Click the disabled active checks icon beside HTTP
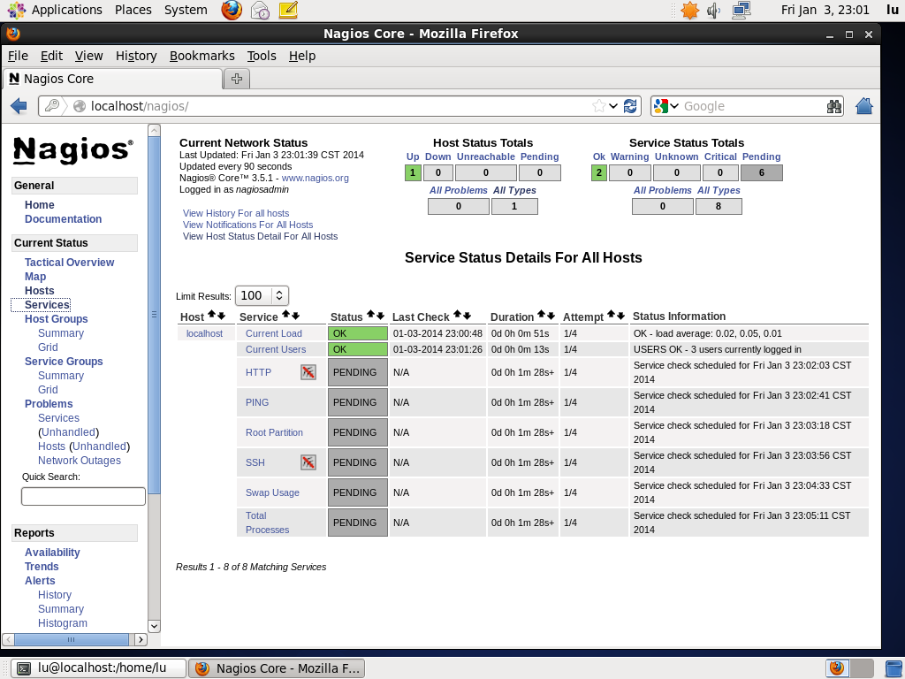The width and height of the screenshot is (905, 679). [x=308, y=372]
